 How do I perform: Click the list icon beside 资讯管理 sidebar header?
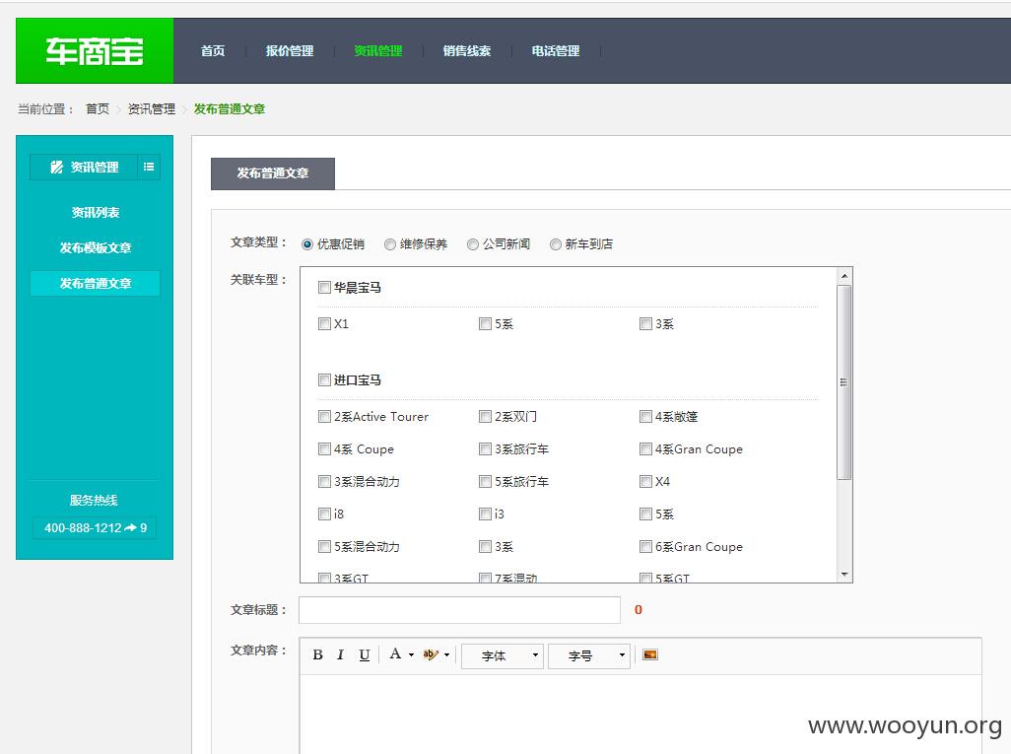[149, 167]
